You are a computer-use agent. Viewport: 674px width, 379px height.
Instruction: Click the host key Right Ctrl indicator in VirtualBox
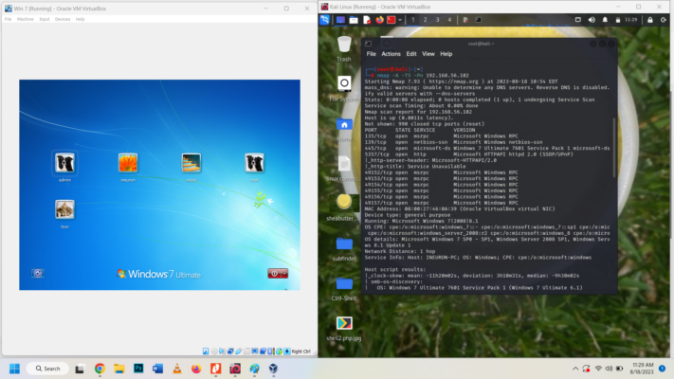[301, 352]
